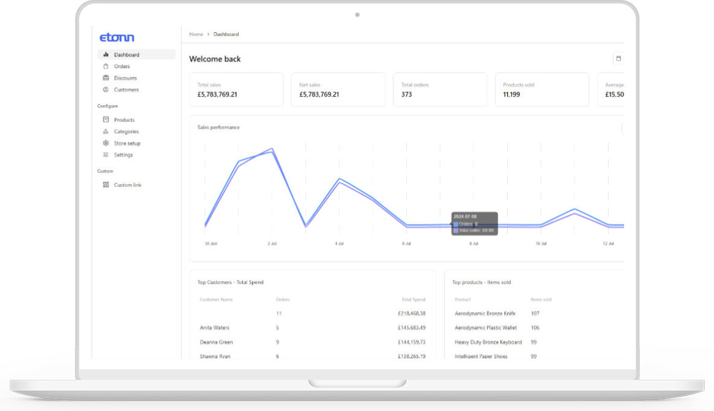
Task: Click the Orders bag icon
Action: coord(106,67)
